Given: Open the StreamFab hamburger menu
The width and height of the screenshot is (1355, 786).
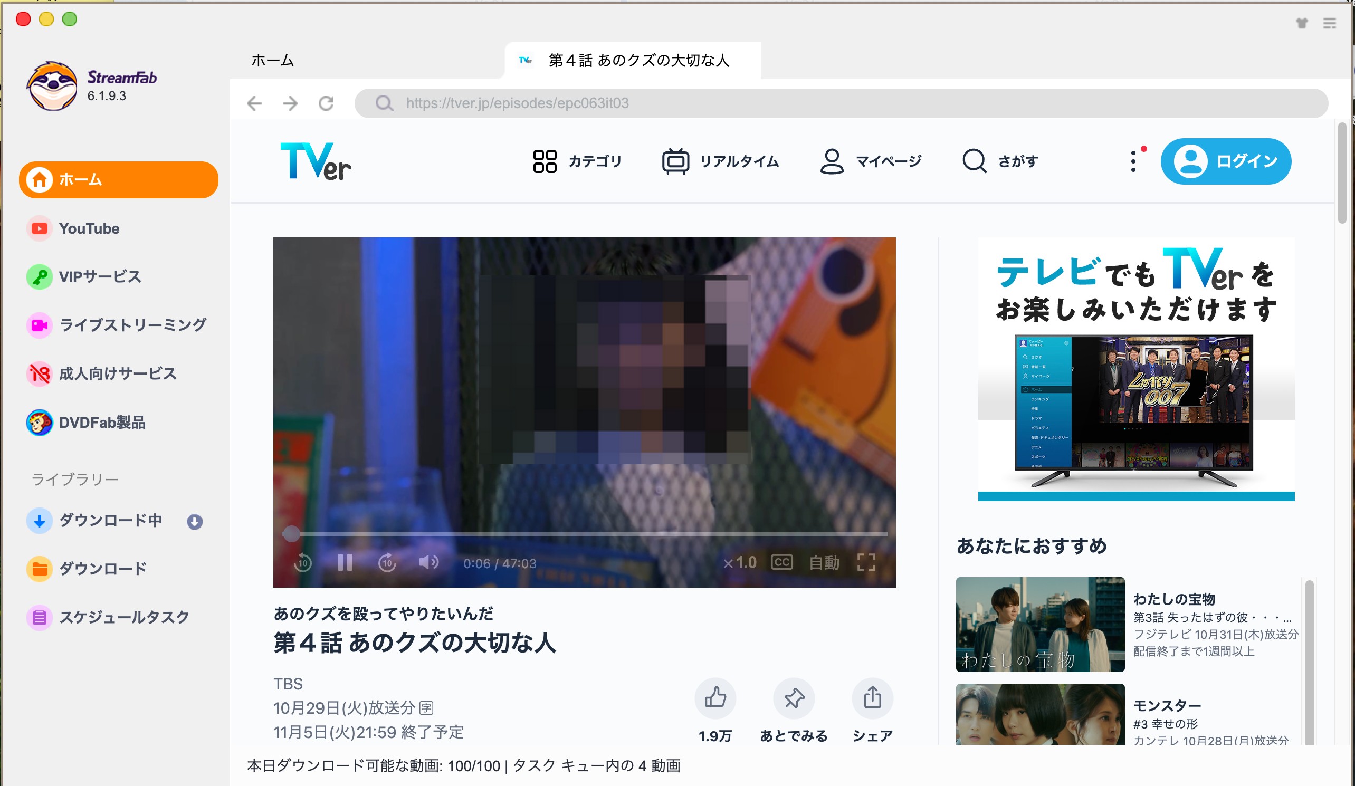Looking at the screenshot, I should (x=1329, y=23).
